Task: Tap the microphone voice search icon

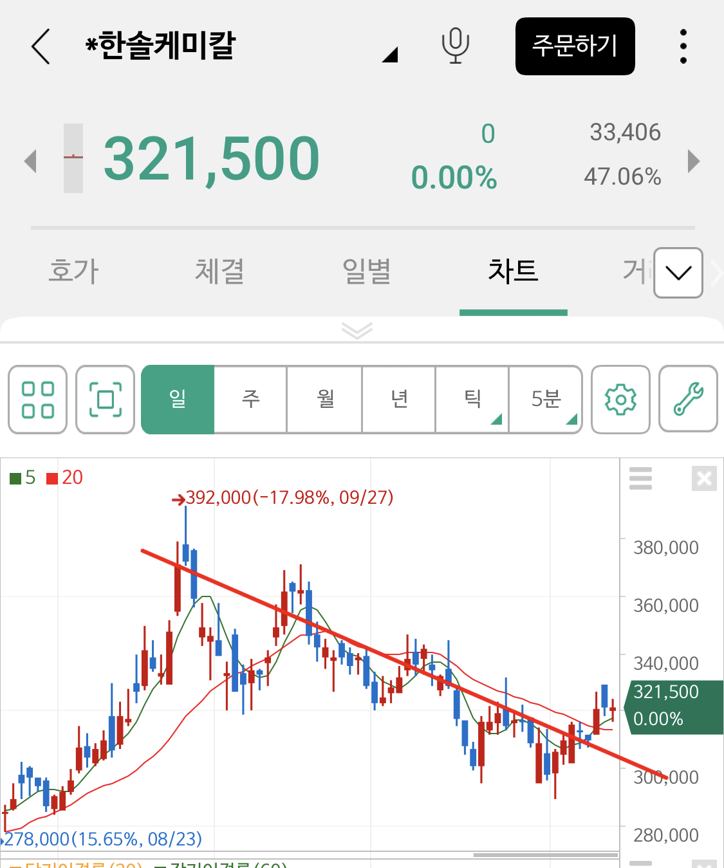Action: (455, 46)
